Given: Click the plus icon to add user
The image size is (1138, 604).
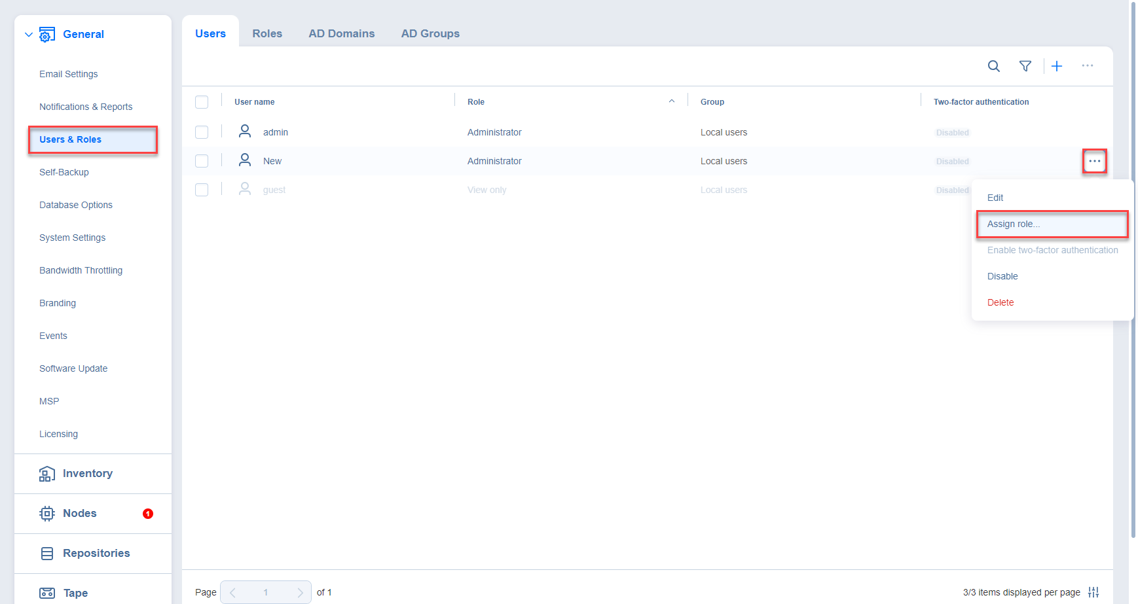Looking at the screenshot, I should 1057,66.
